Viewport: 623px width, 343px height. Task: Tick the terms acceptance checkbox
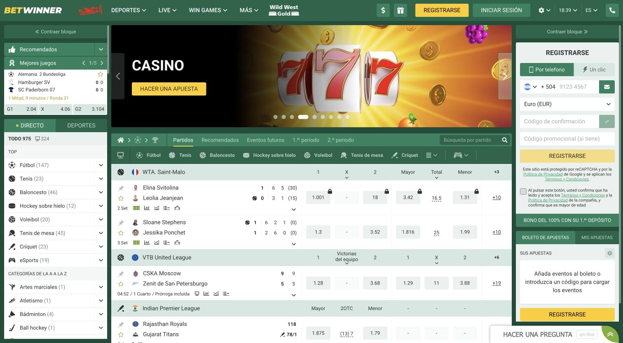click(x=523, y=191)
